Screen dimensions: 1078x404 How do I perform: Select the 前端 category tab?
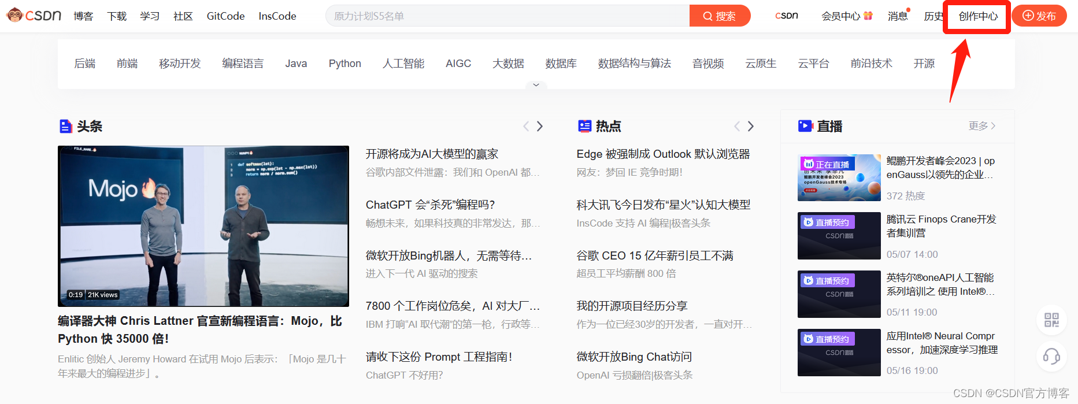[127, 64]
